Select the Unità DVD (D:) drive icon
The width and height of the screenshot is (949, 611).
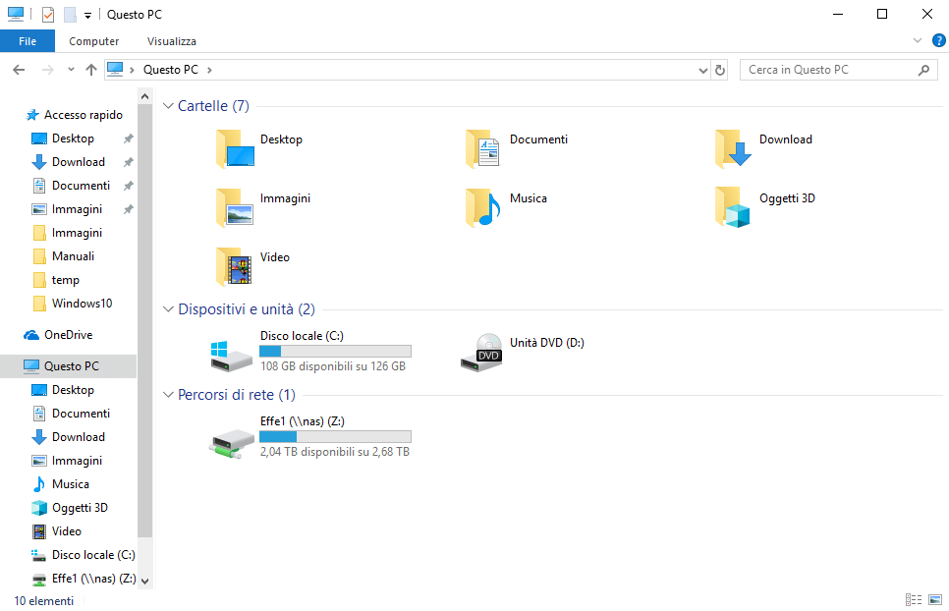coord(481,355)
